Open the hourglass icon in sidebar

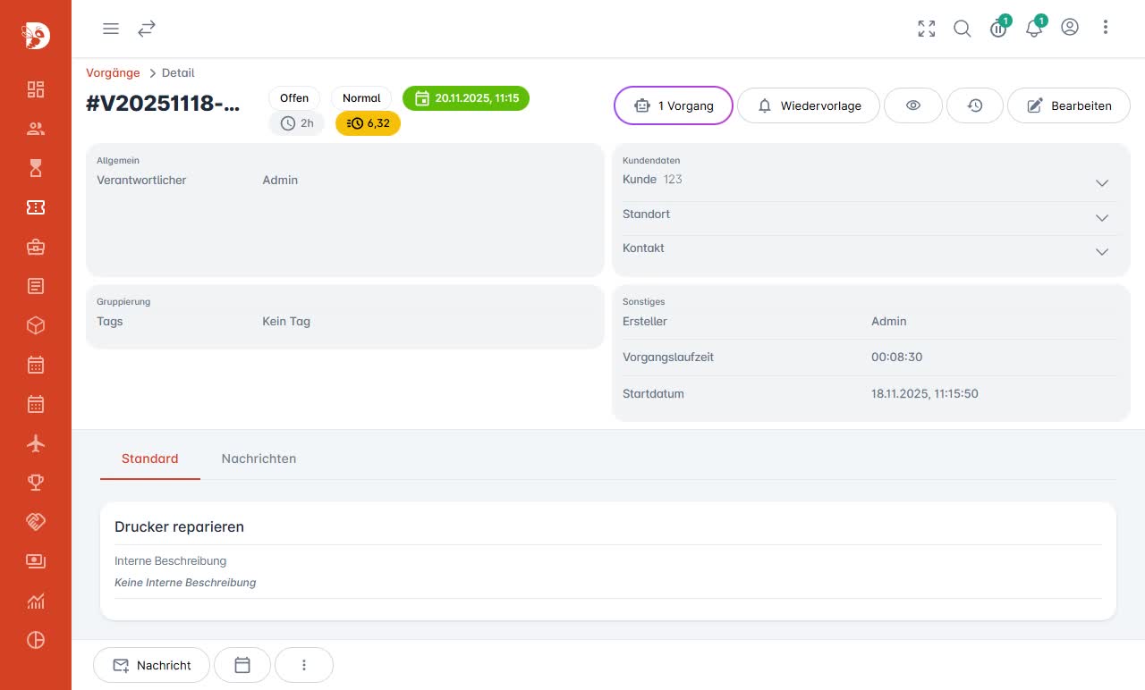pos(36,168)
